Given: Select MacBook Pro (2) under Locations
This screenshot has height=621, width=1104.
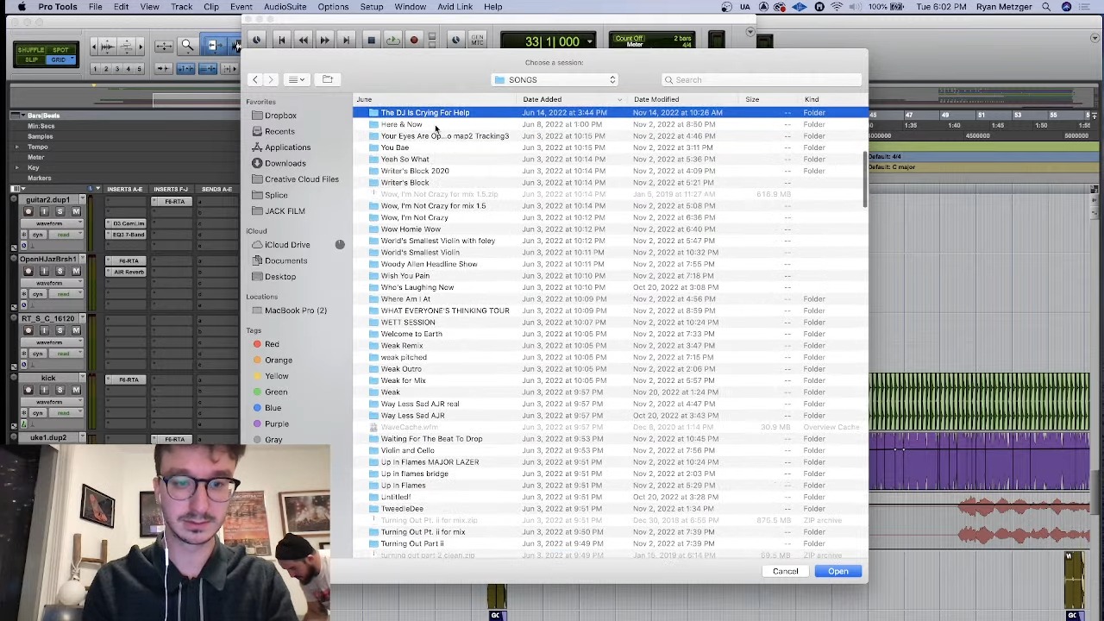Looking at the screenshot, I should click(295, 310).
